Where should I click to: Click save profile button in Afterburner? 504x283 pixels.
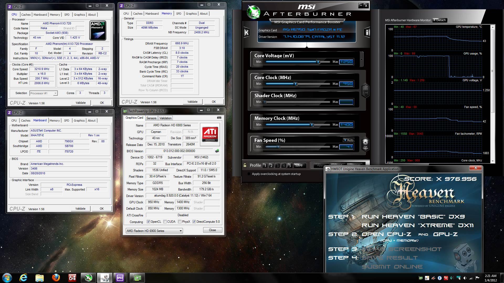[x=299, y=165]
